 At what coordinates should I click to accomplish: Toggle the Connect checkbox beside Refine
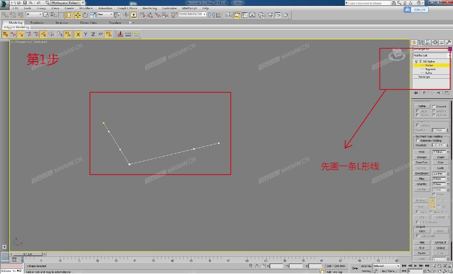click(x=434, y=107)
